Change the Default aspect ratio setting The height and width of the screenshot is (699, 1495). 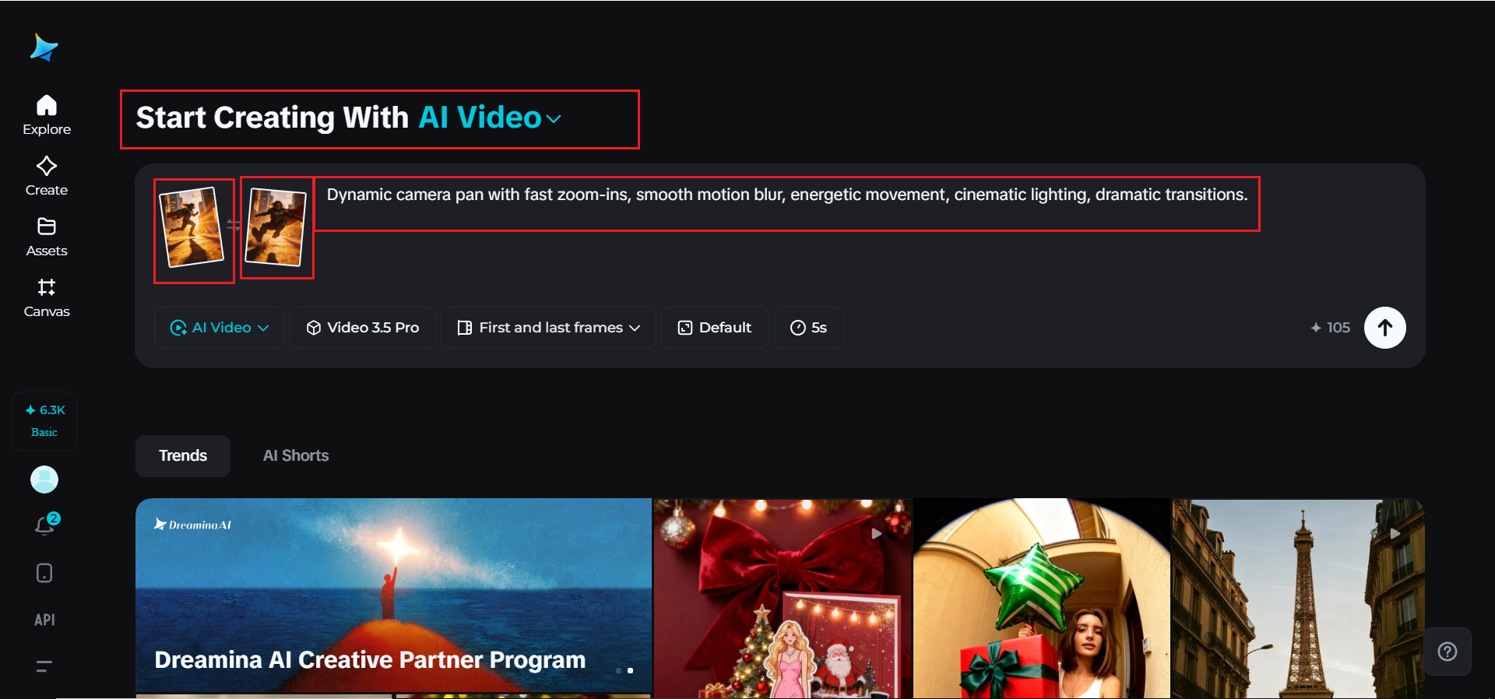coord(715,328)
